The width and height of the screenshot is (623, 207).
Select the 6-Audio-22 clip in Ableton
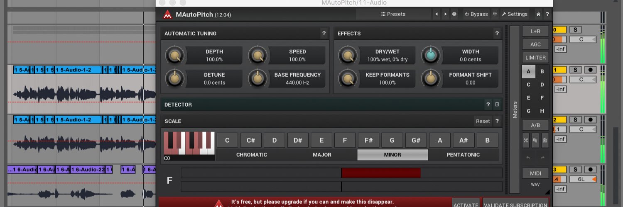[x=88, y=169]
